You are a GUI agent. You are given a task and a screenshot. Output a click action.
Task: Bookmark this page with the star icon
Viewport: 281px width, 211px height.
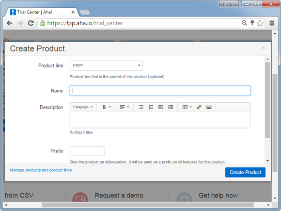[x=260, y=23]
